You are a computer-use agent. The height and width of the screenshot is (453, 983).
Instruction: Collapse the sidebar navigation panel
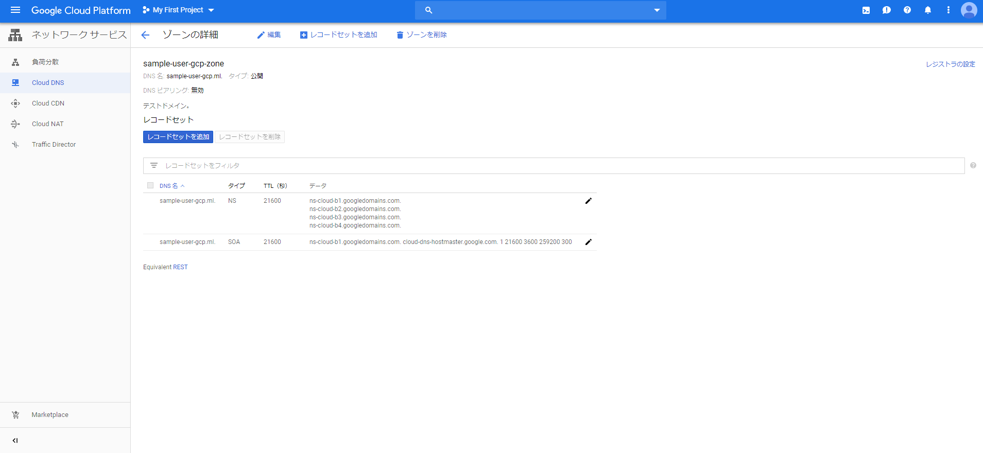tap(15, 441)
